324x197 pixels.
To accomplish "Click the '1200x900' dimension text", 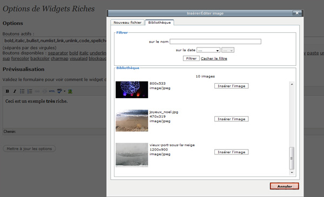I will pos(159,150).
